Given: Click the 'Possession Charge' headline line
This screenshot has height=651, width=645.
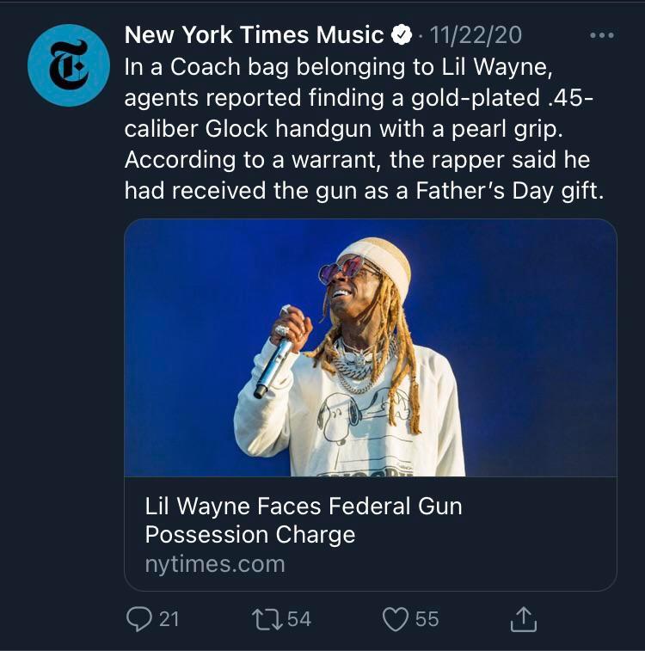Looking at the screenshot, I should tap(249, 534).
